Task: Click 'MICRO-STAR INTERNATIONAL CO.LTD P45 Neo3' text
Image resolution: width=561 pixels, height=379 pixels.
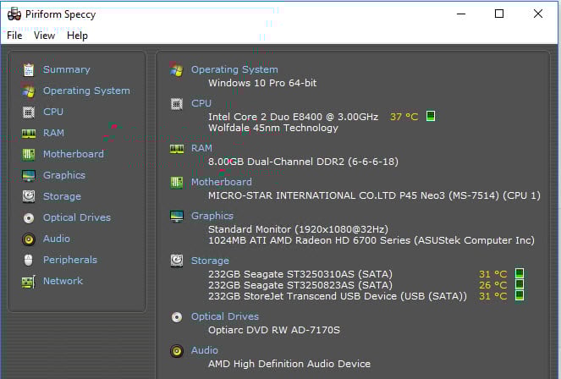Action: point(327,195)
